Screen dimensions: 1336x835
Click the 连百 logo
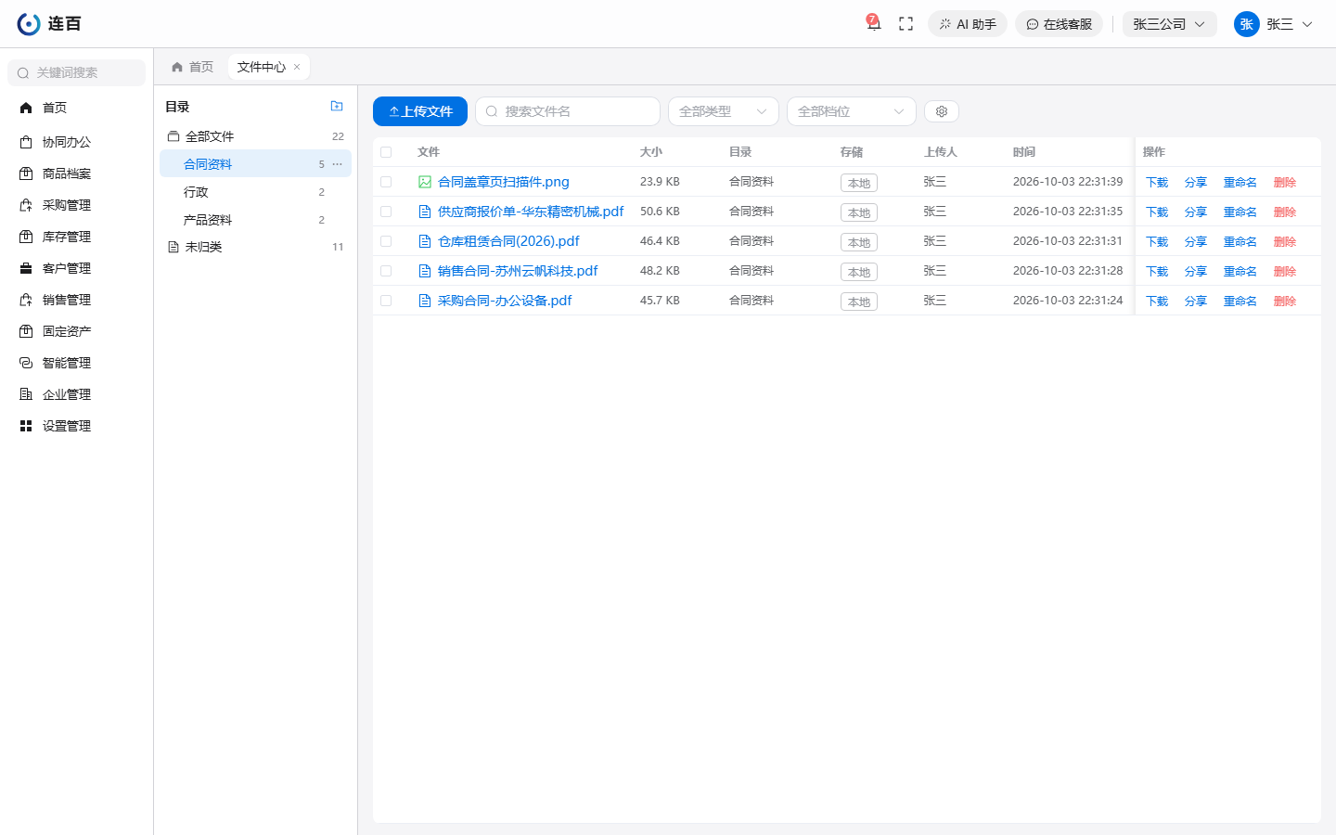click(49, 24)
